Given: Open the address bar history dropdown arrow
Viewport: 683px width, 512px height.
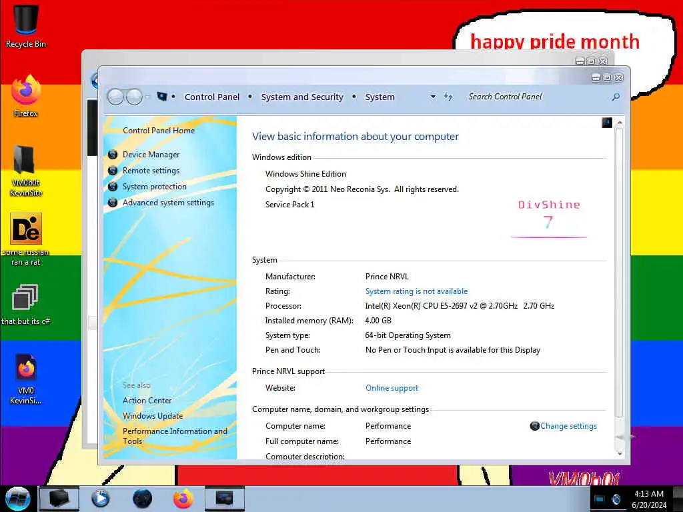Looking at the screenshot, I should coord(433,97).
